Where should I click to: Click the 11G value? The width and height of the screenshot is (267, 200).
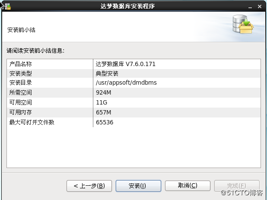(102, 102)
